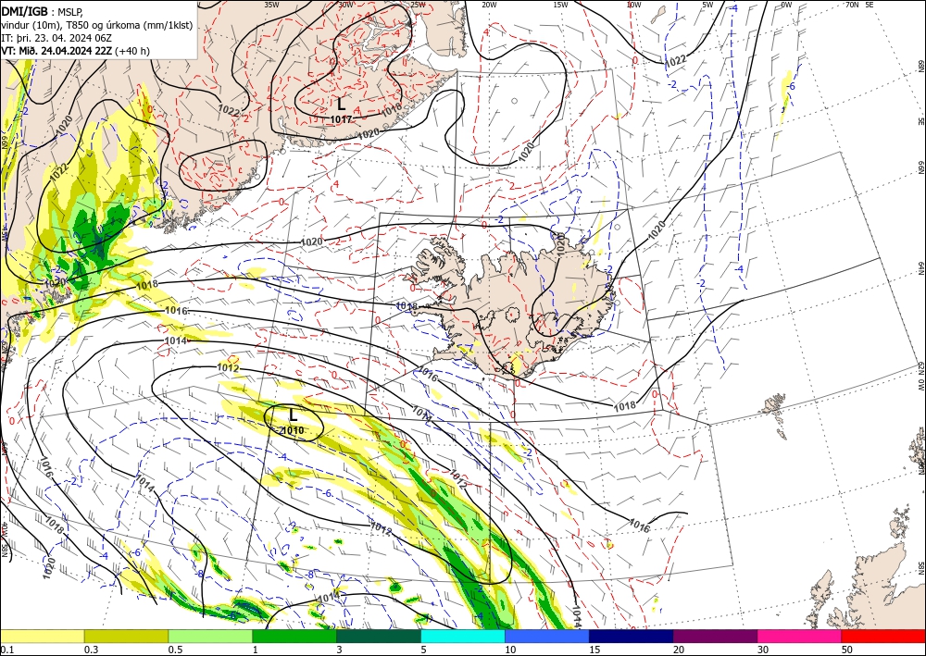
Task: Click the olive 0.3 precipitation legend swatch
Action: [x=126, y=636]
